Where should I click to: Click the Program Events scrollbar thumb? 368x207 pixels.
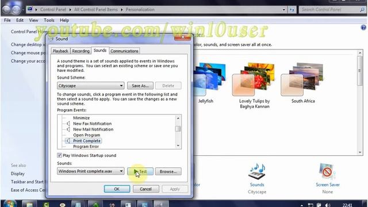click(x=178, y=129)
